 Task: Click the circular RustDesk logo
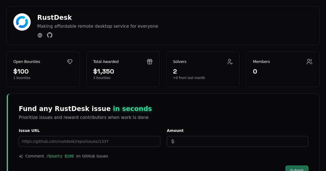tap(22, 22)
